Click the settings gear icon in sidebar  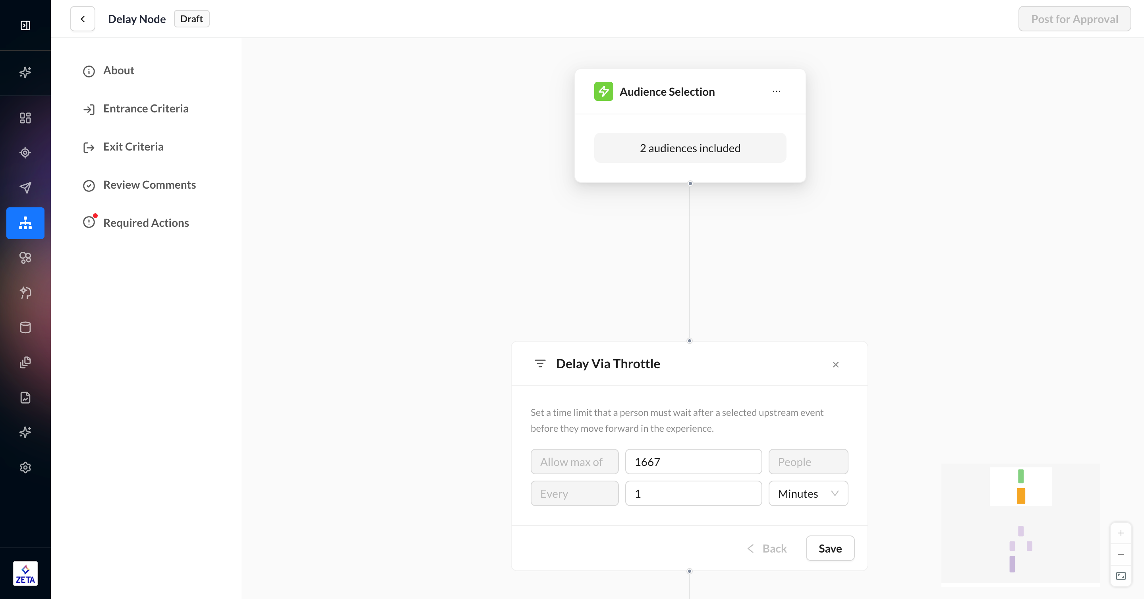pyautogui.click(x=25, y=467)
